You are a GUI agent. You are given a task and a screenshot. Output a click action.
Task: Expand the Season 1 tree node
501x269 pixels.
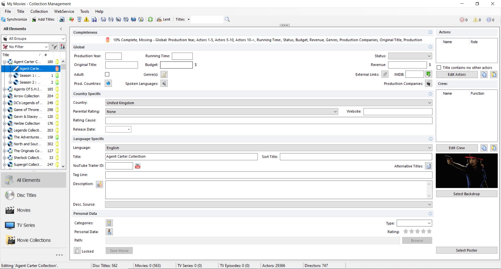click(11, 75)
